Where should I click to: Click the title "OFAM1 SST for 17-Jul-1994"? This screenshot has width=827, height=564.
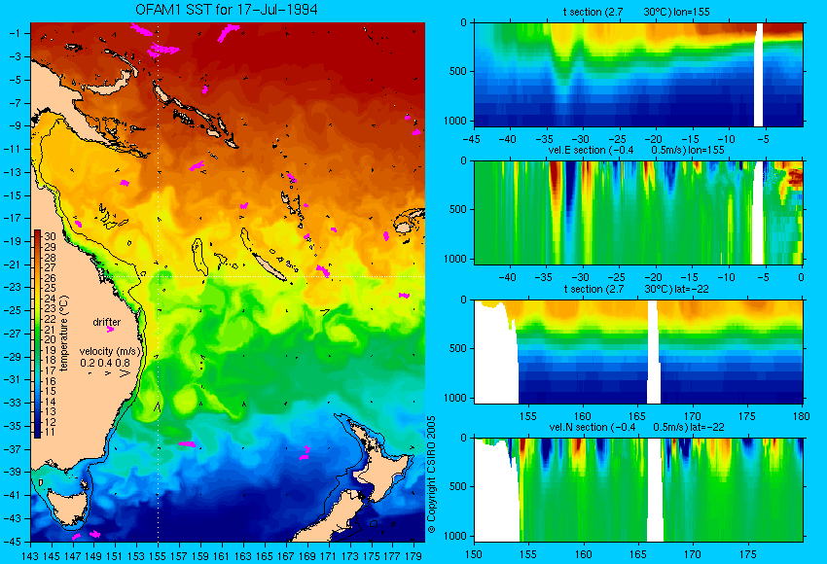pos(227,10)
